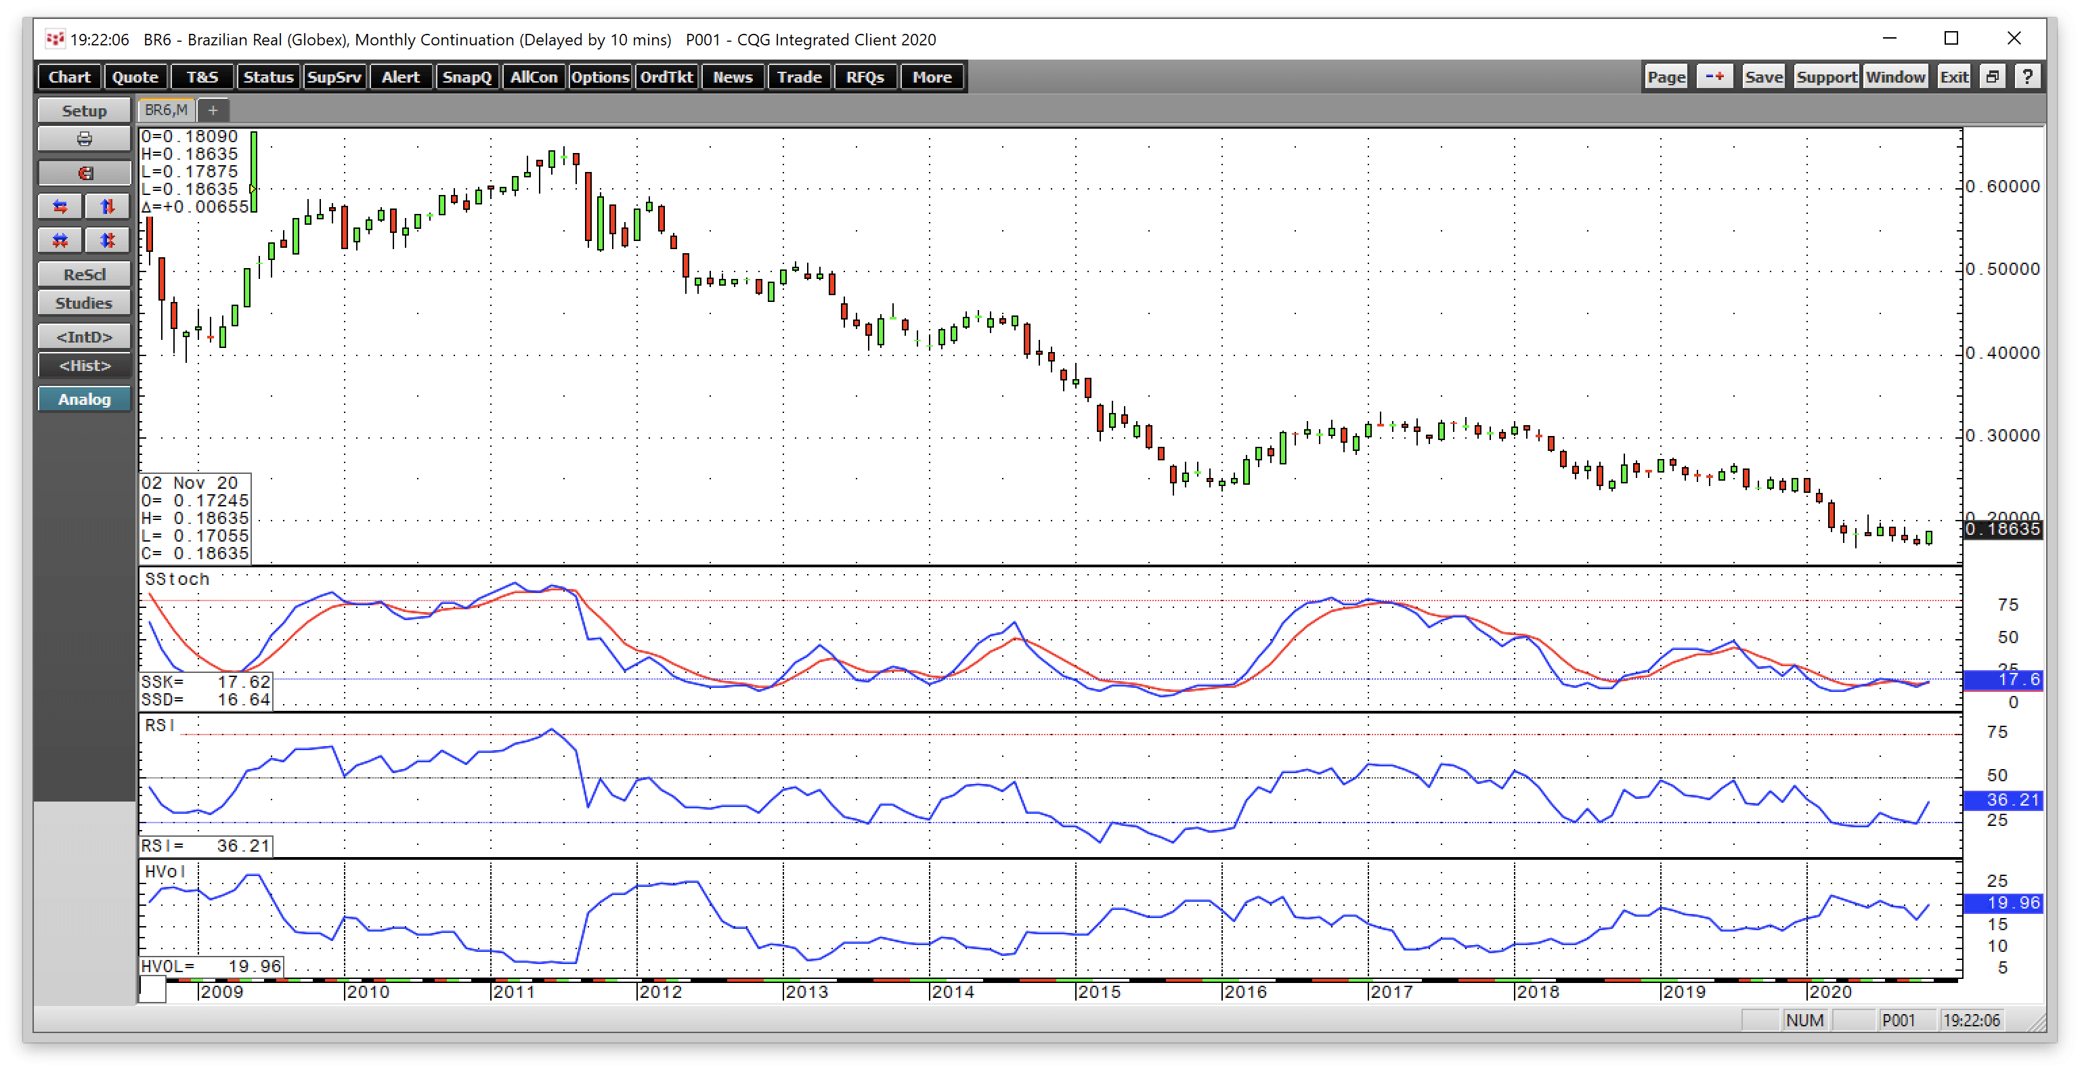Click the O=0.18090 open value readout

tap(190, 136)
